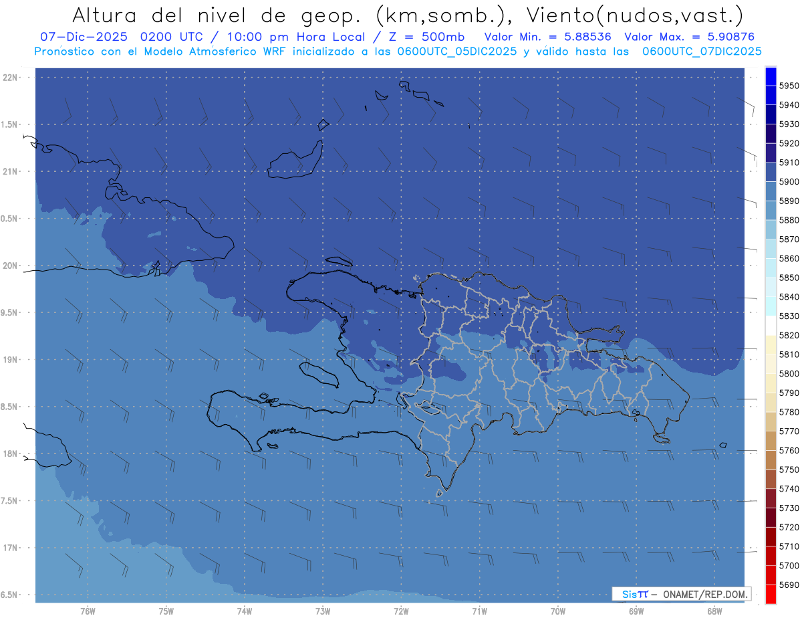Pick the tan swatch between 5770 and 5760

771,440
